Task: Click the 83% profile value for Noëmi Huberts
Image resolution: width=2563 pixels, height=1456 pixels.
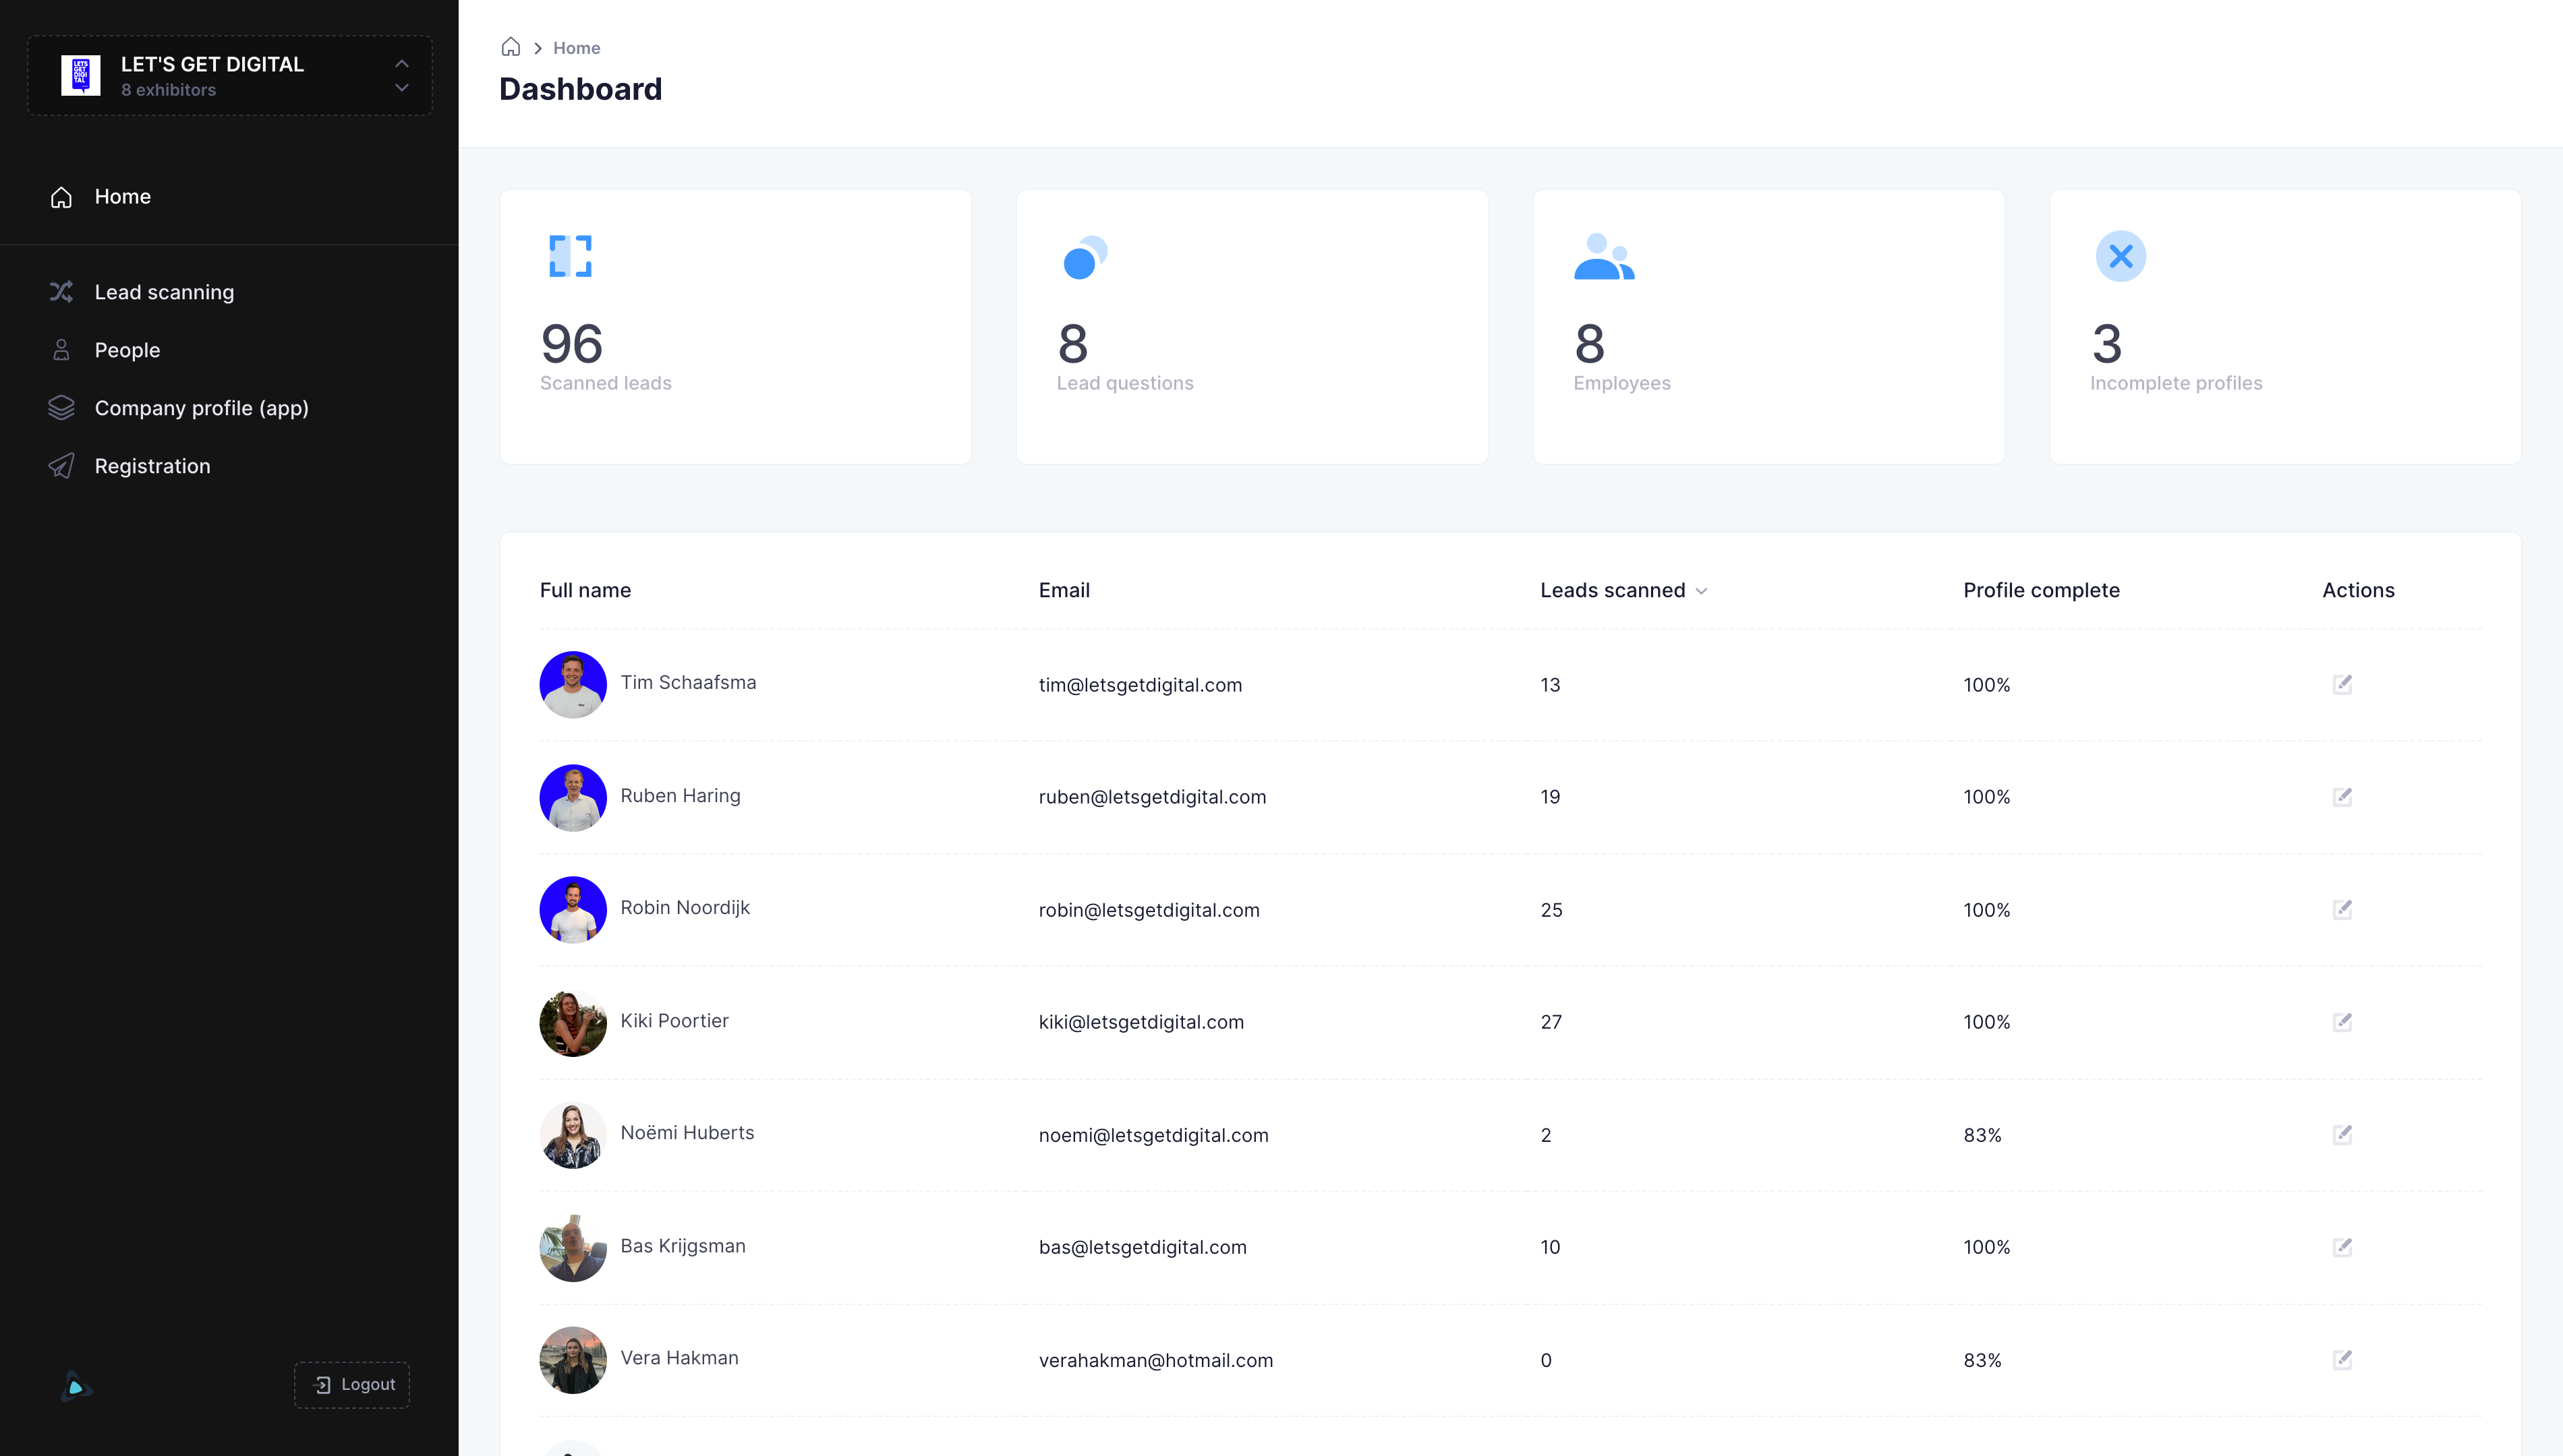Action: tap(1982, 1135)
